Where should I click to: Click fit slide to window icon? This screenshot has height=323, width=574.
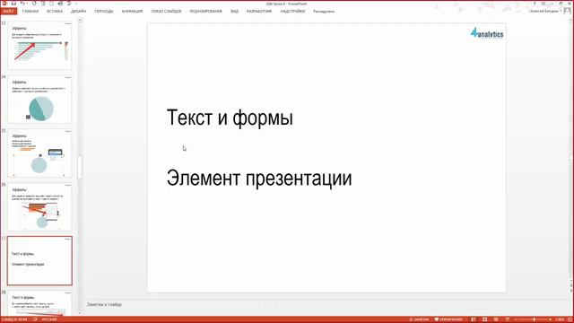(570, 319)
